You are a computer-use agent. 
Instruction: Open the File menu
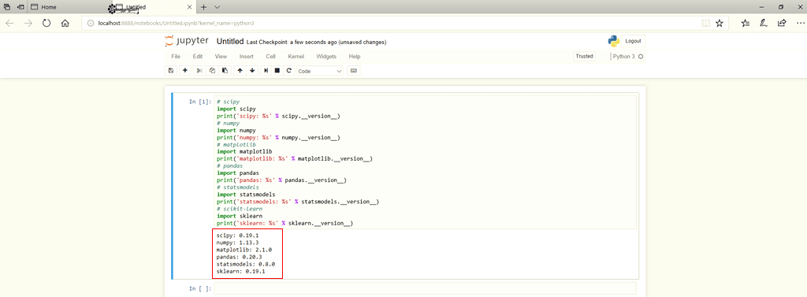click(x=176, y=57)
